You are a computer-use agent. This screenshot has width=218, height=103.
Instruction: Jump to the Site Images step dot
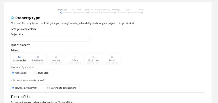tap(115, 13)
